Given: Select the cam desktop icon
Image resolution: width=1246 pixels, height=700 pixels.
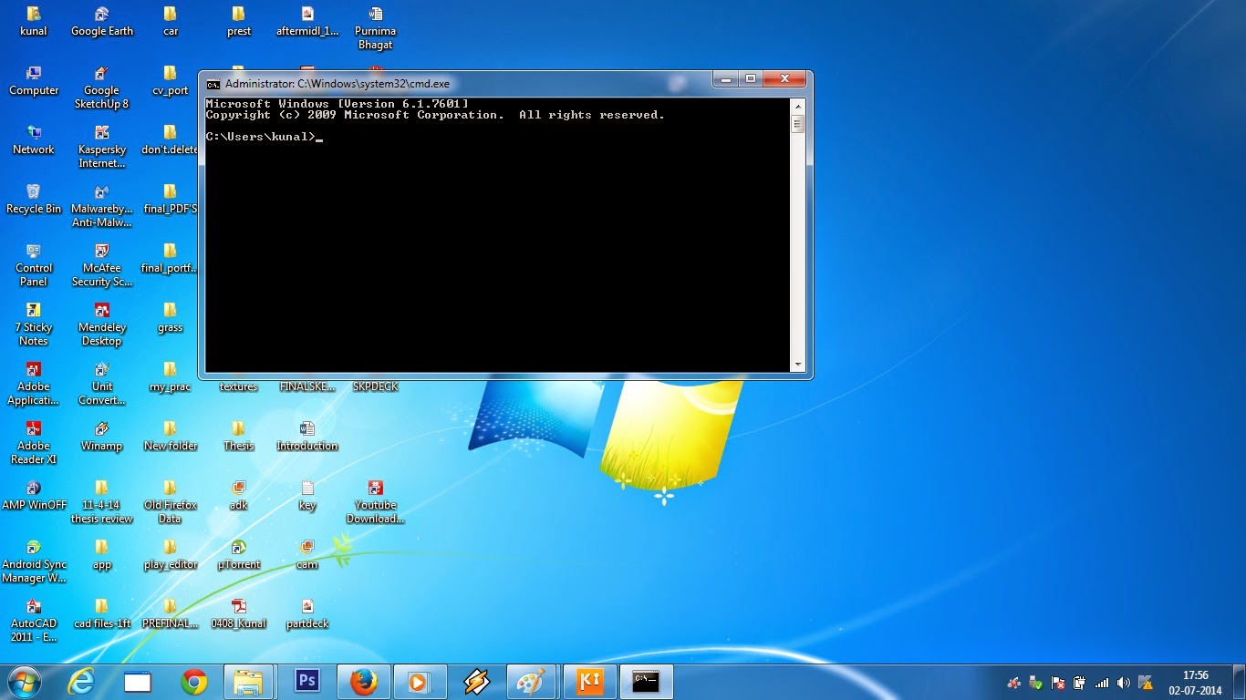Looking at the screenshot, I should (x=307, y=555).
